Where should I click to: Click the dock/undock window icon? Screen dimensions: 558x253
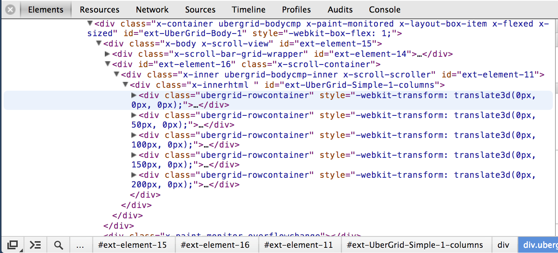13,245
